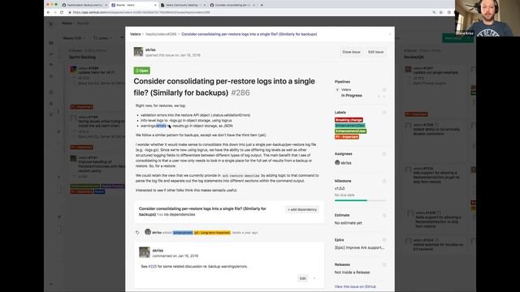This screenshot has width=520, height=292.
Task: Click the 'Breaking change' red label
Action: [349, 120]
